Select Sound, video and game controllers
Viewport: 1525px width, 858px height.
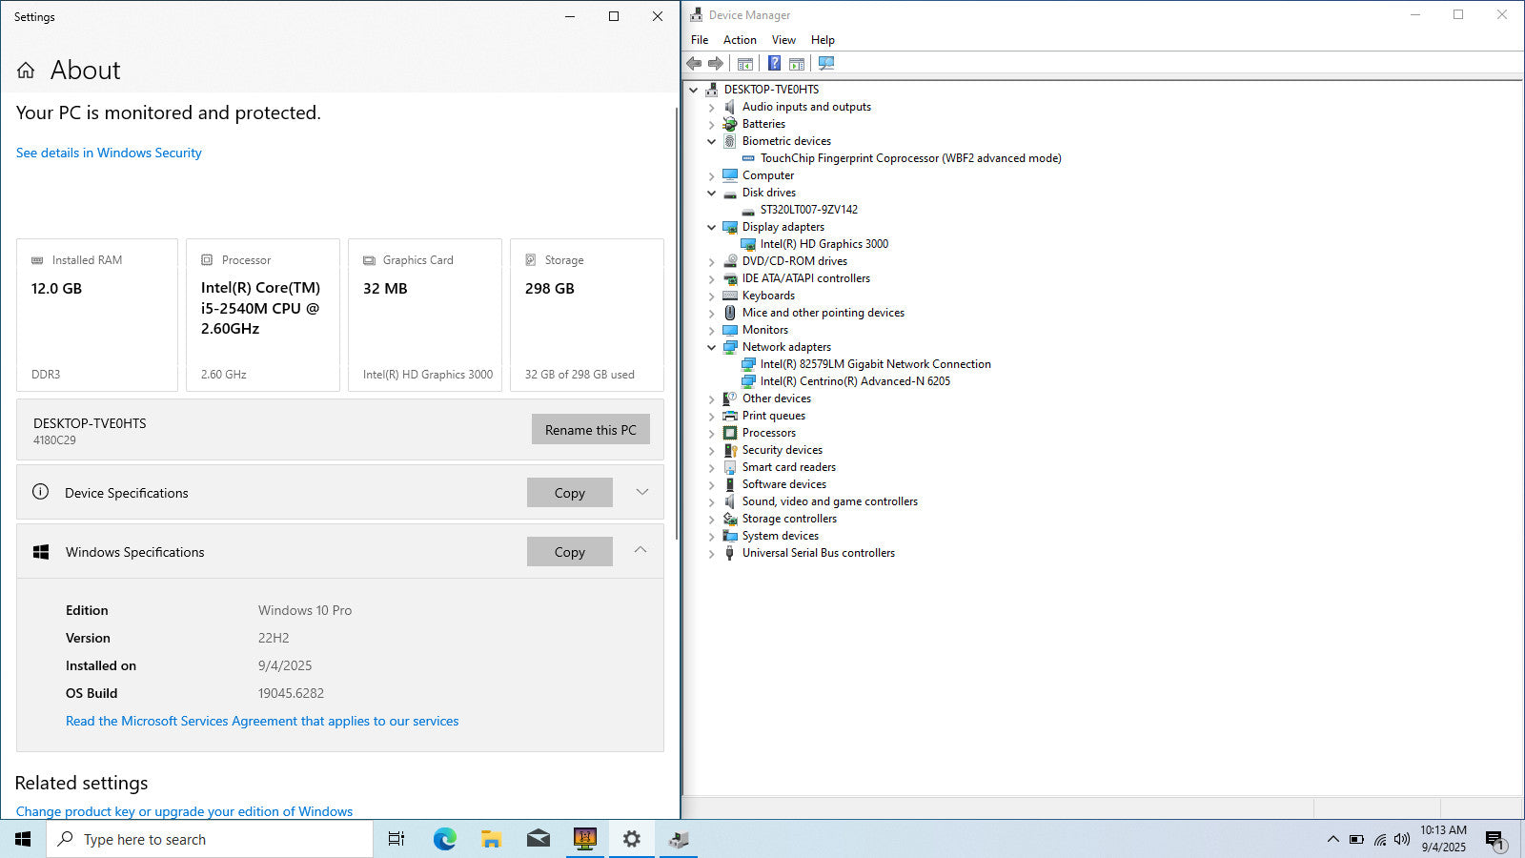[830, 501]
